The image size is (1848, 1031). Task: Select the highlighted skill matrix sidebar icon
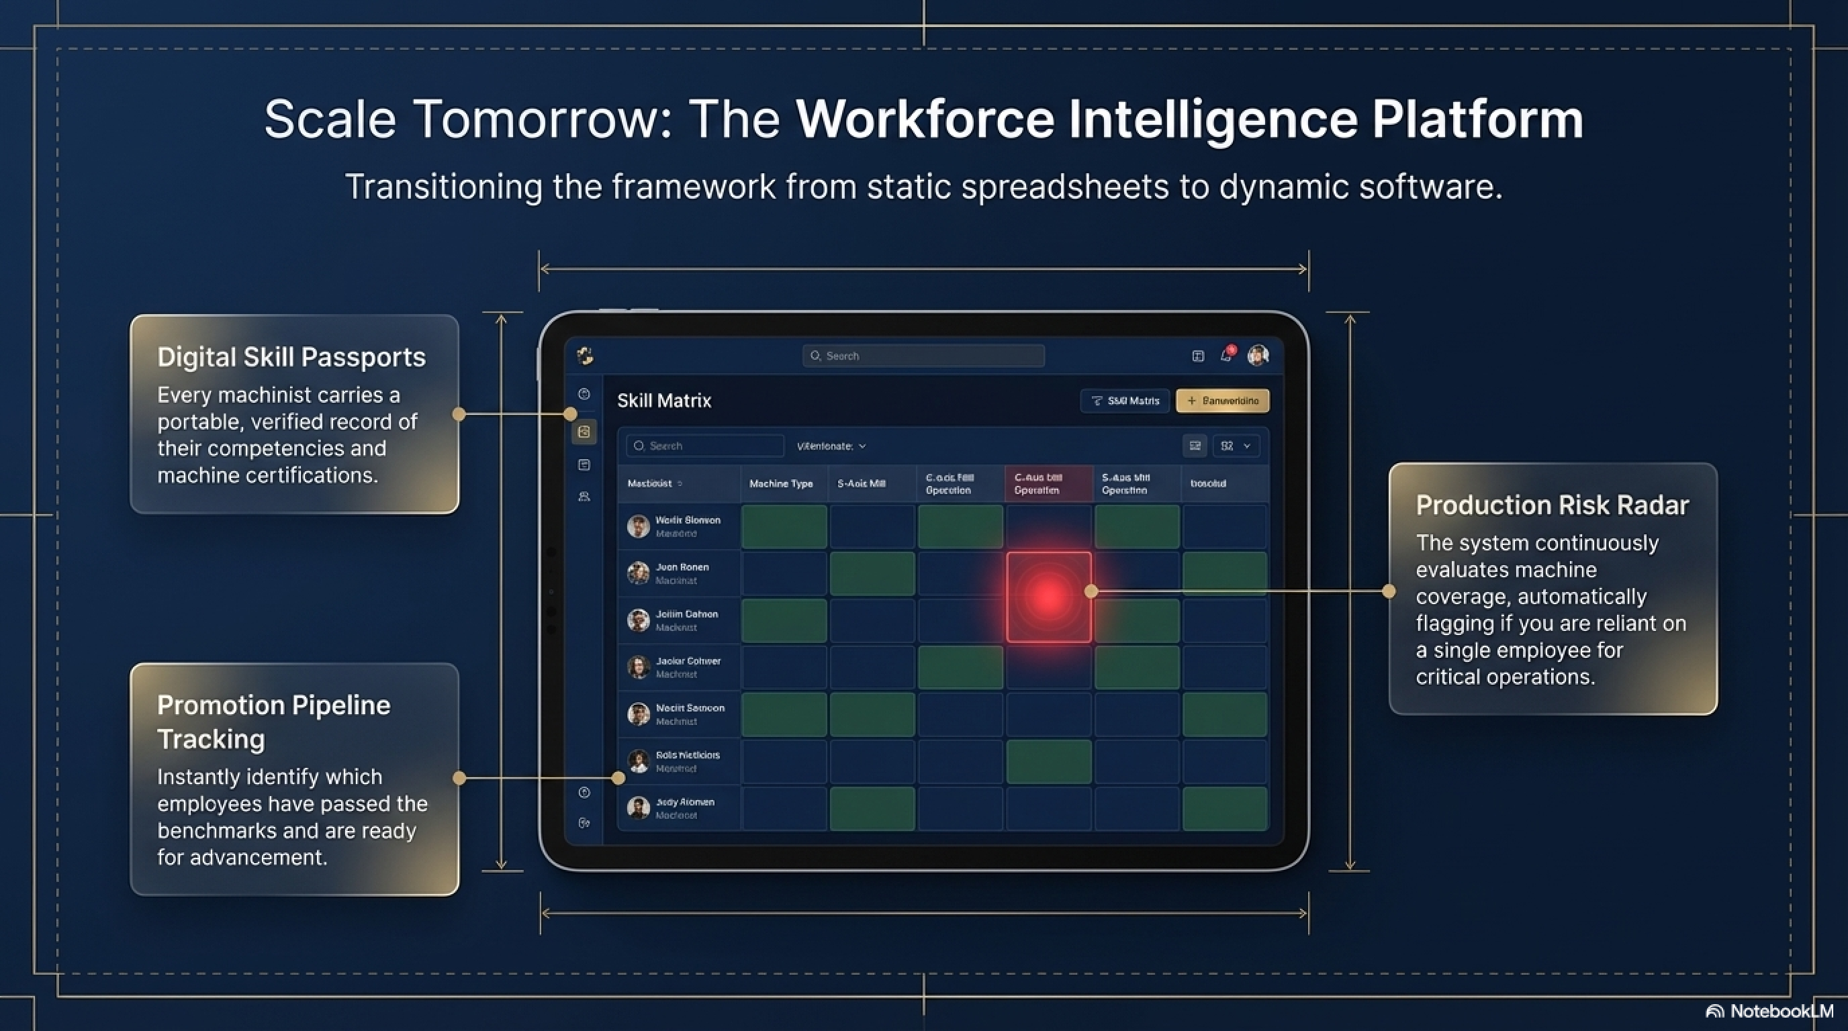click(584, 432)
